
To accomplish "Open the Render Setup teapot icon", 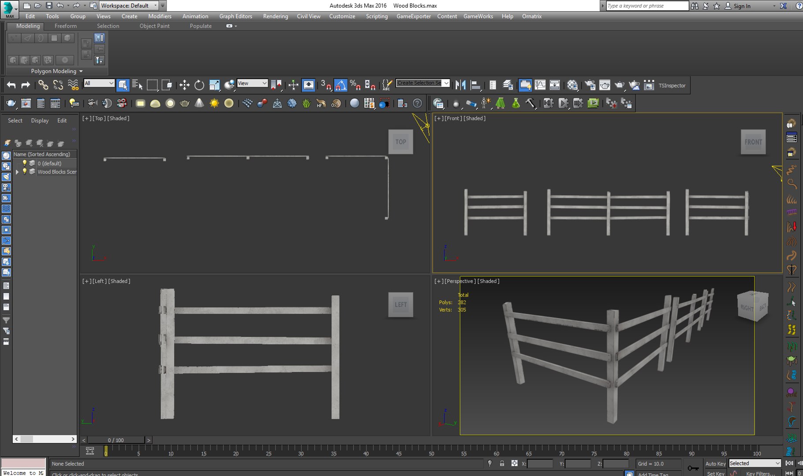I will coord(590,85).
